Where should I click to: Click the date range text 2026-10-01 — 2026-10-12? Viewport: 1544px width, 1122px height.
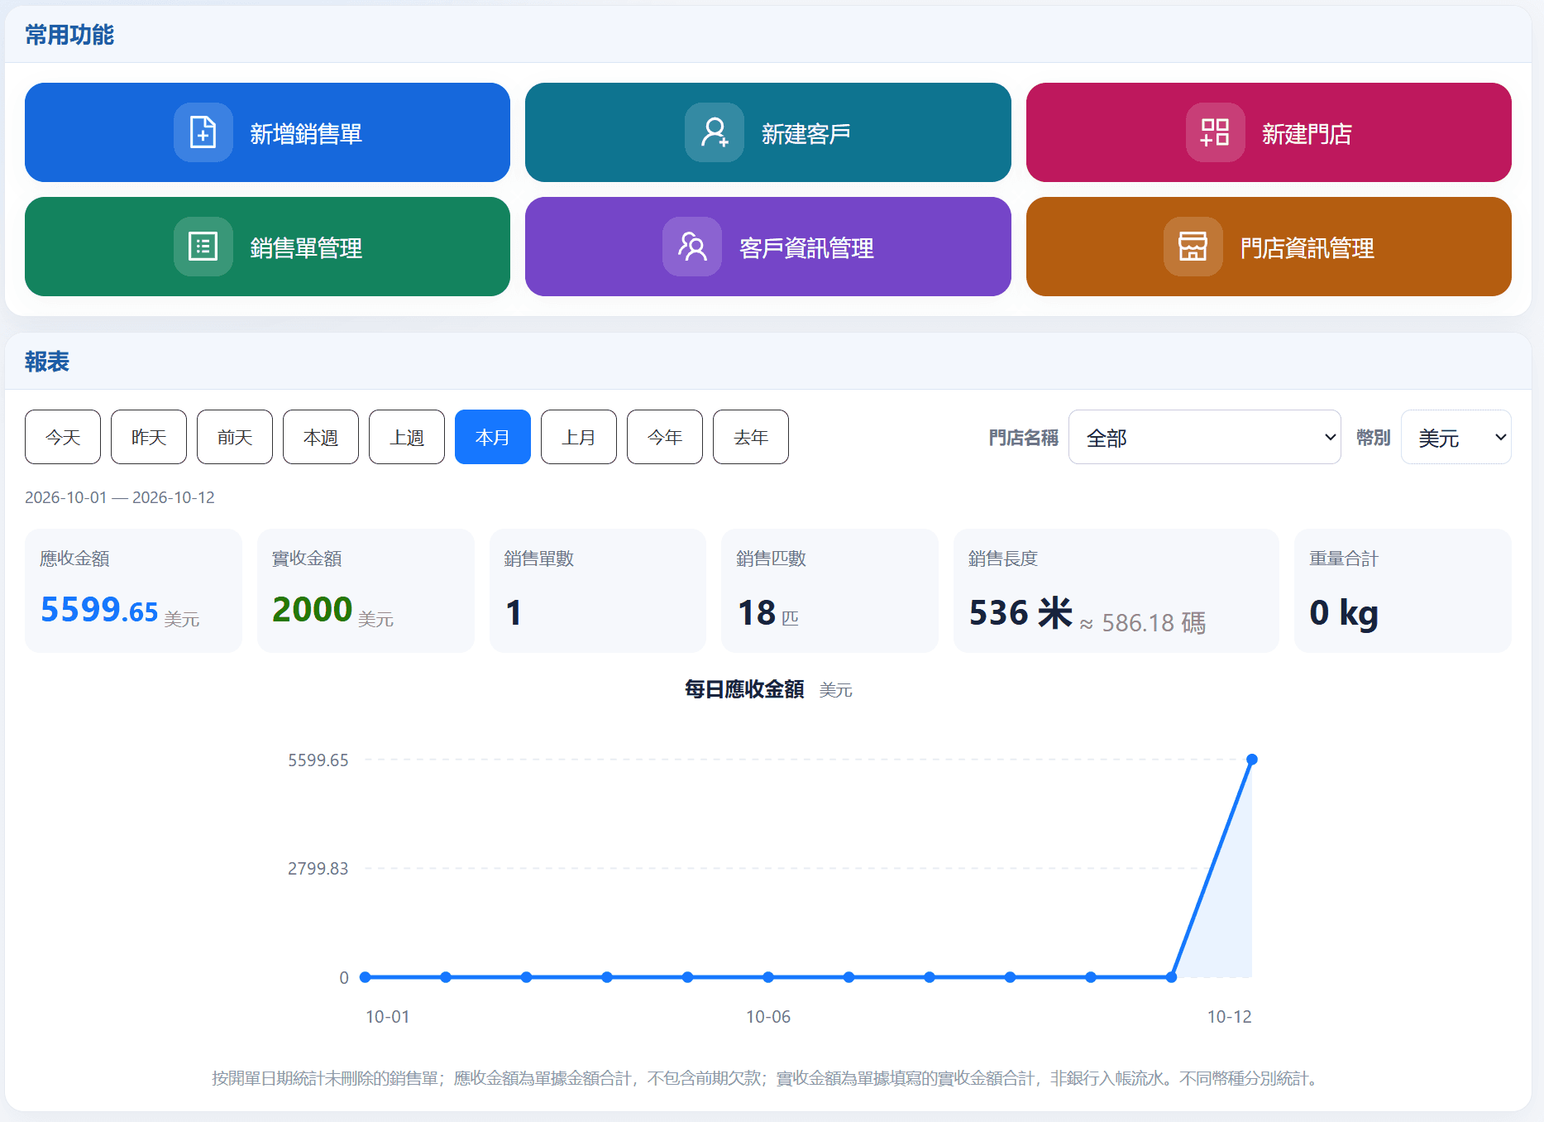coord(120,497)
